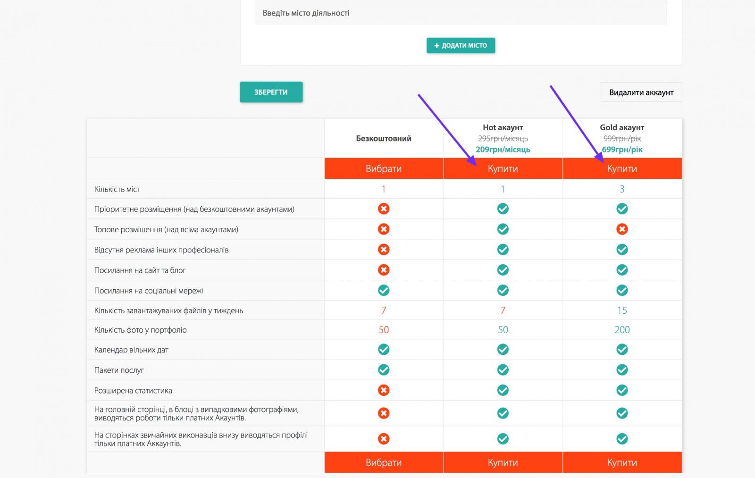Click the Видалити аккаунт button
755x478 pixels.
coord(641,92)
